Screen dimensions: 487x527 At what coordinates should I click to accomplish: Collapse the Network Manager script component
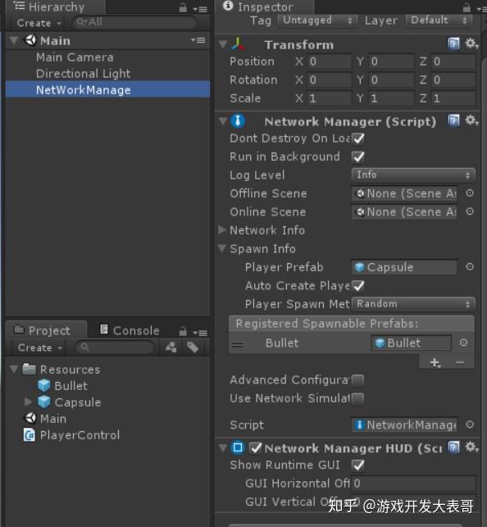[222, 121]
